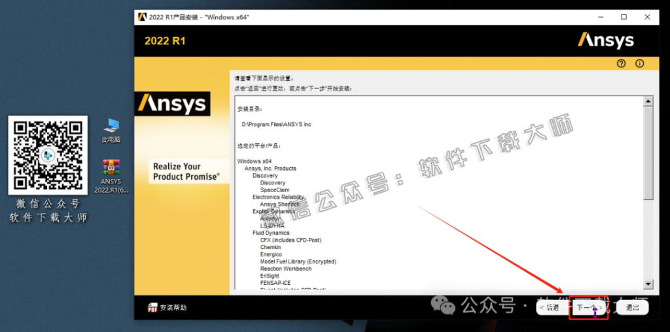Click the 'Fluid Dynamics' entry

tap(271, 233)
